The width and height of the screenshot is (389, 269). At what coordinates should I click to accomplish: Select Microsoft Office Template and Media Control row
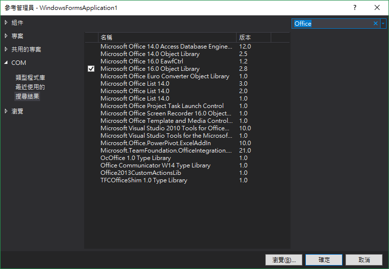tap(187, 121)
